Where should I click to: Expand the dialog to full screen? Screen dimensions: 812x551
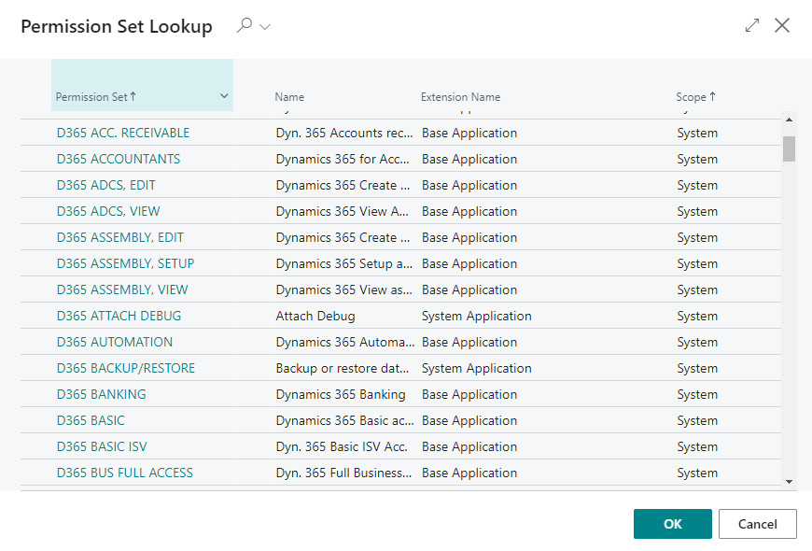pos(752,25)
